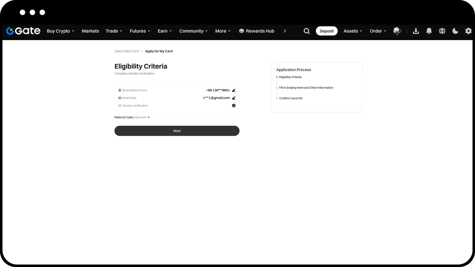Click the Identity Verification checkmark
This screenshot has width=475, height=267.
click(x=234, y=106)
